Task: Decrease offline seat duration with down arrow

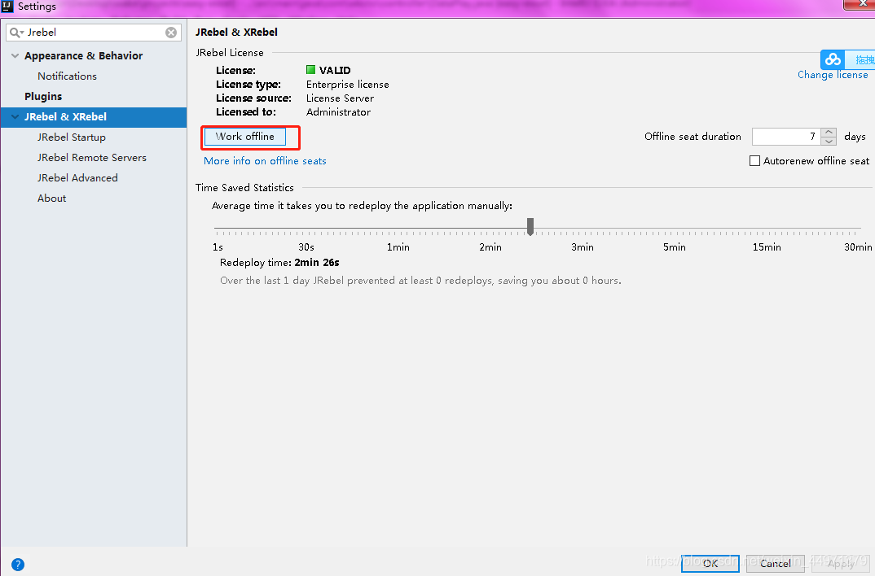Action: point(829,141)
